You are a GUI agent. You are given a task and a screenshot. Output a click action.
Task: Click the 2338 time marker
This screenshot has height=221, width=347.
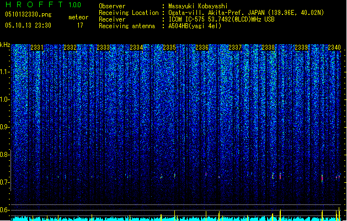[x=268, y=48]
